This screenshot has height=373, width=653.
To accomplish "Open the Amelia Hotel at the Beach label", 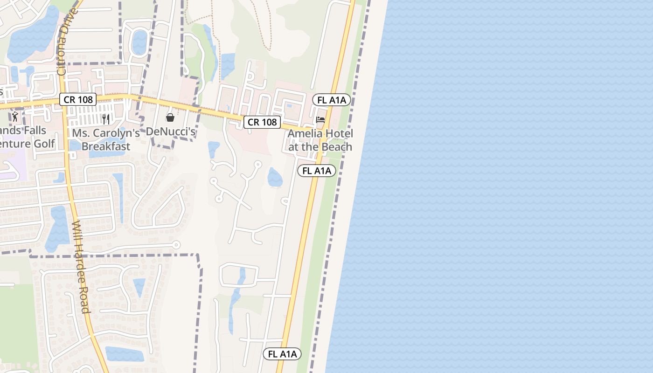I will pos(320,140).
